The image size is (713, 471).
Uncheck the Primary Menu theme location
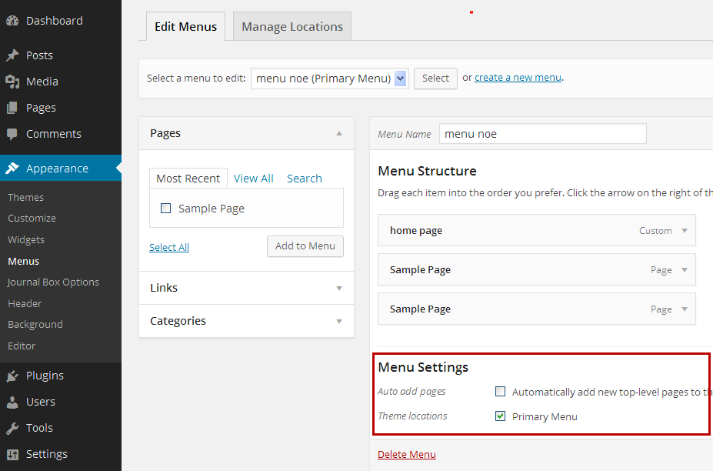tap(500, 416)
